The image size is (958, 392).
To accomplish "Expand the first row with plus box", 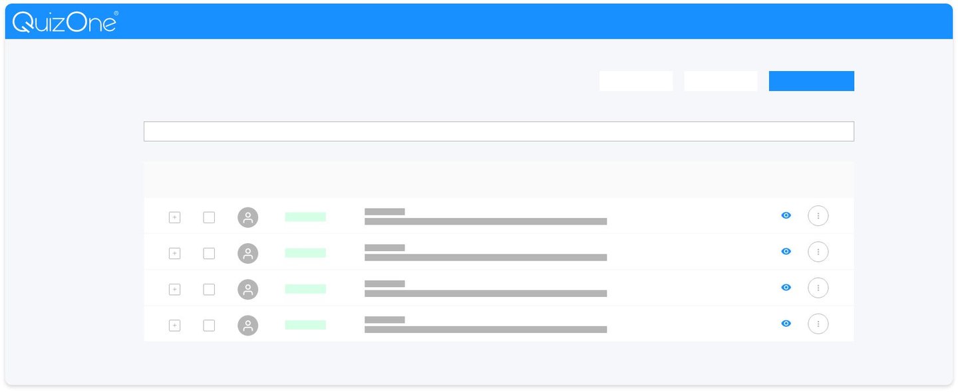I will pyautogui.click(x=174, y=217).
